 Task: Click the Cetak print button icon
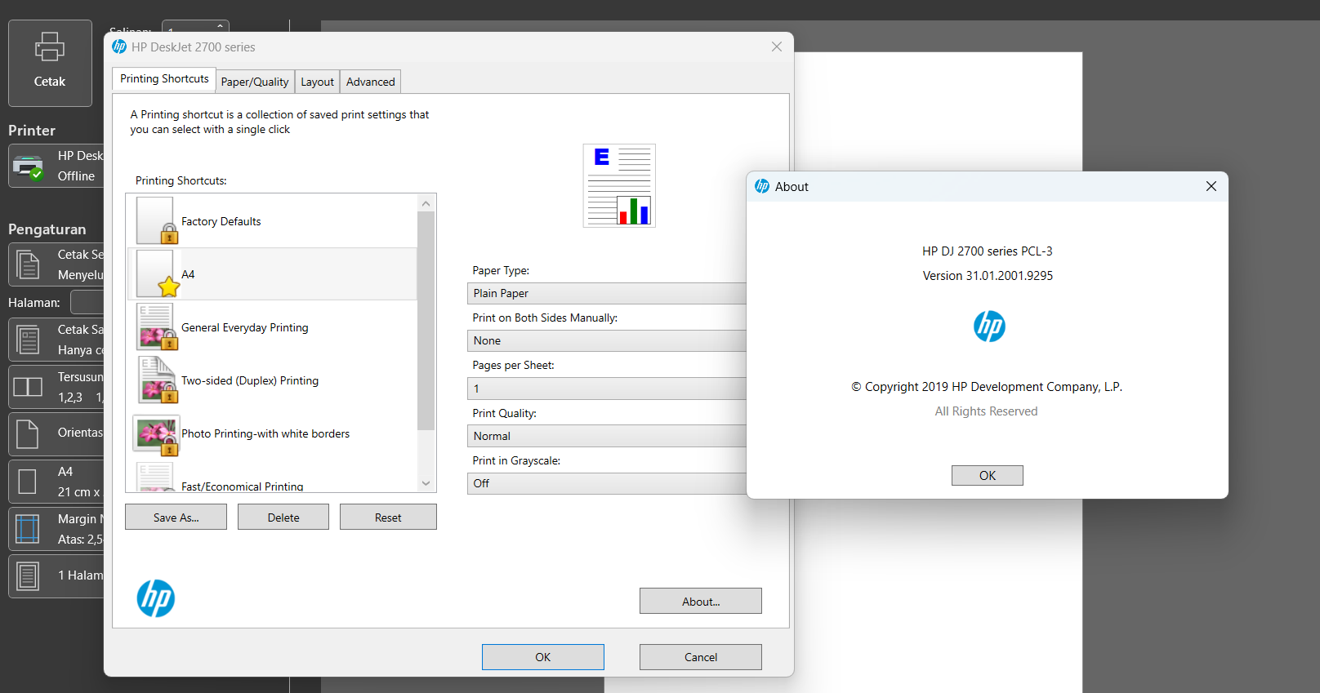click(50, 47)
